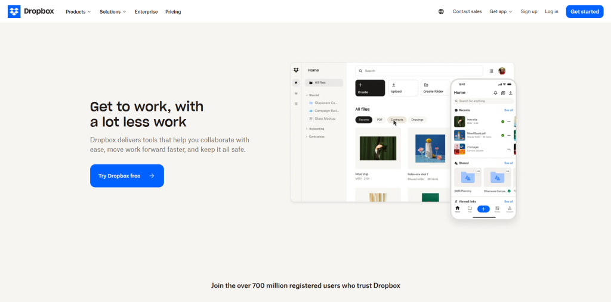The height and width of the screenshot is (302, 611).
Task: Click green sync check beside Intro clip row
Action: click(x=502, y=122)
